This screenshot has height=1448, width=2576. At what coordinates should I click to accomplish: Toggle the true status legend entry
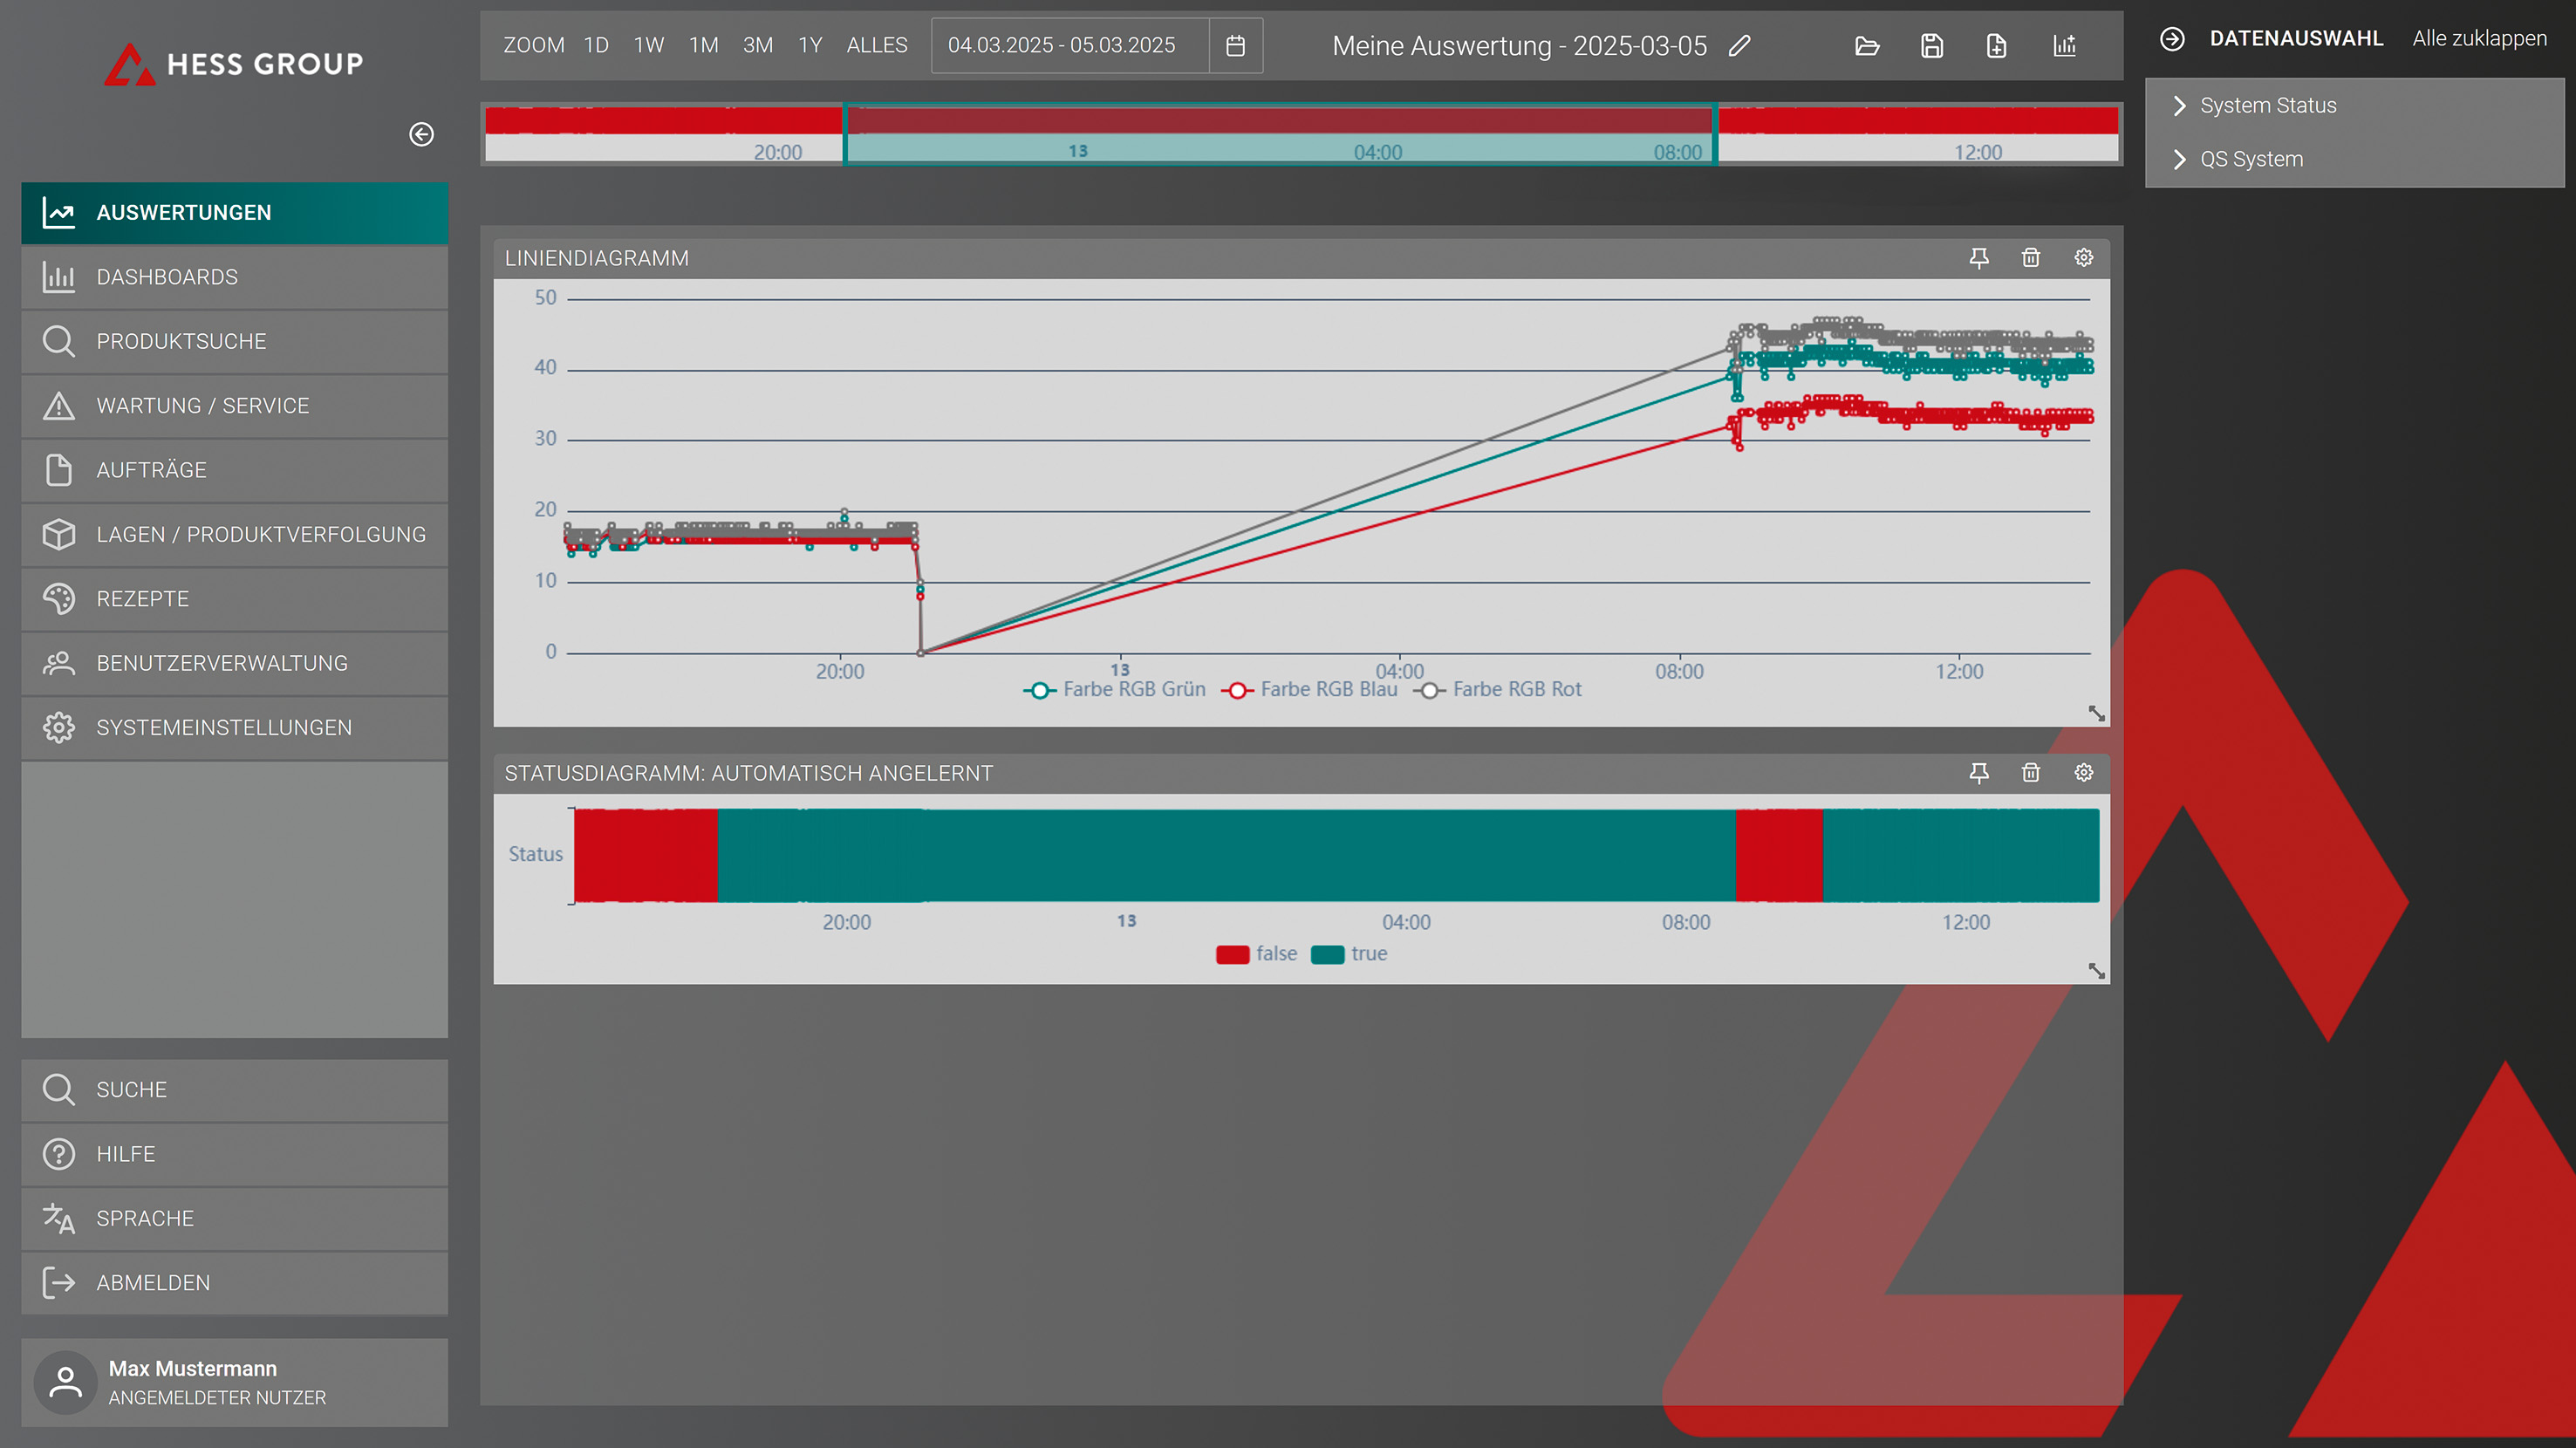pyautogui.click(x=1349, y=954)
